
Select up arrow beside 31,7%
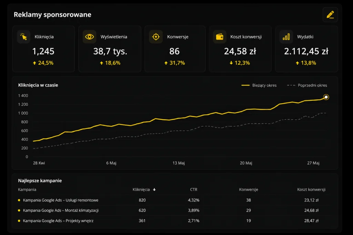point(166,63)
